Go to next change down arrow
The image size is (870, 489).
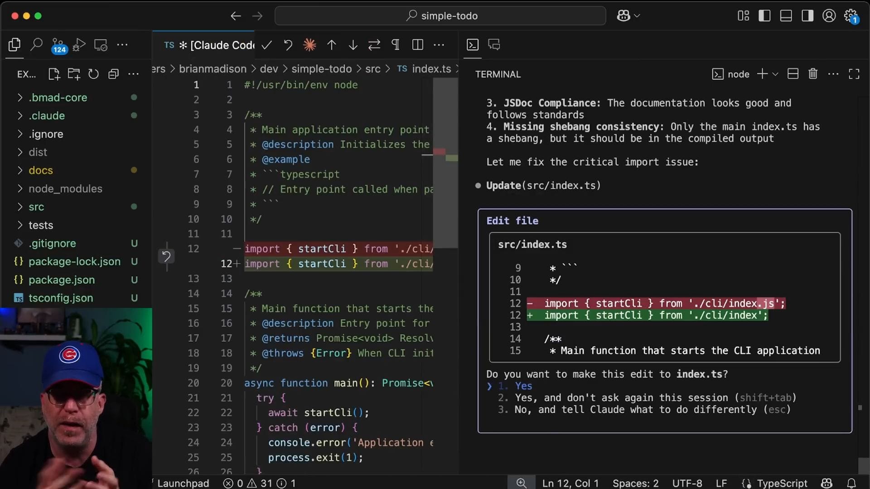353,45
